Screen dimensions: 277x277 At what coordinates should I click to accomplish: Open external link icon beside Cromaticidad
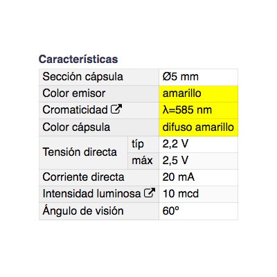116,109
